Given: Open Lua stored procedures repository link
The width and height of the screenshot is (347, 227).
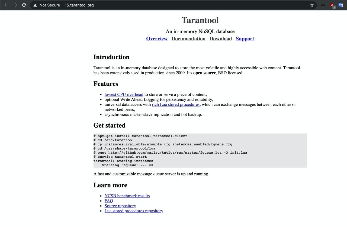Looking at the screenshot, I should coord(134,211).
